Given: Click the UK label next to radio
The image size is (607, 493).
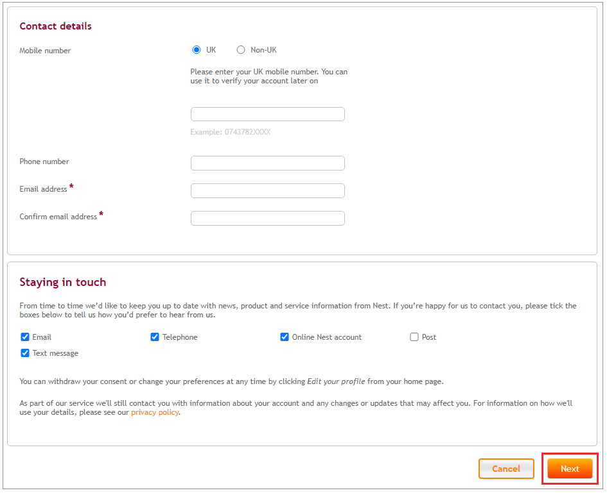Looking at the screenshot, I should pos(211,49).
